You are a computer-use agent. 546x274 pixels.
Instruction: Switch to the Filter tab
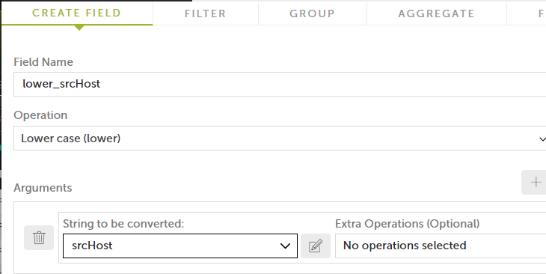click(x=206, y=13)
